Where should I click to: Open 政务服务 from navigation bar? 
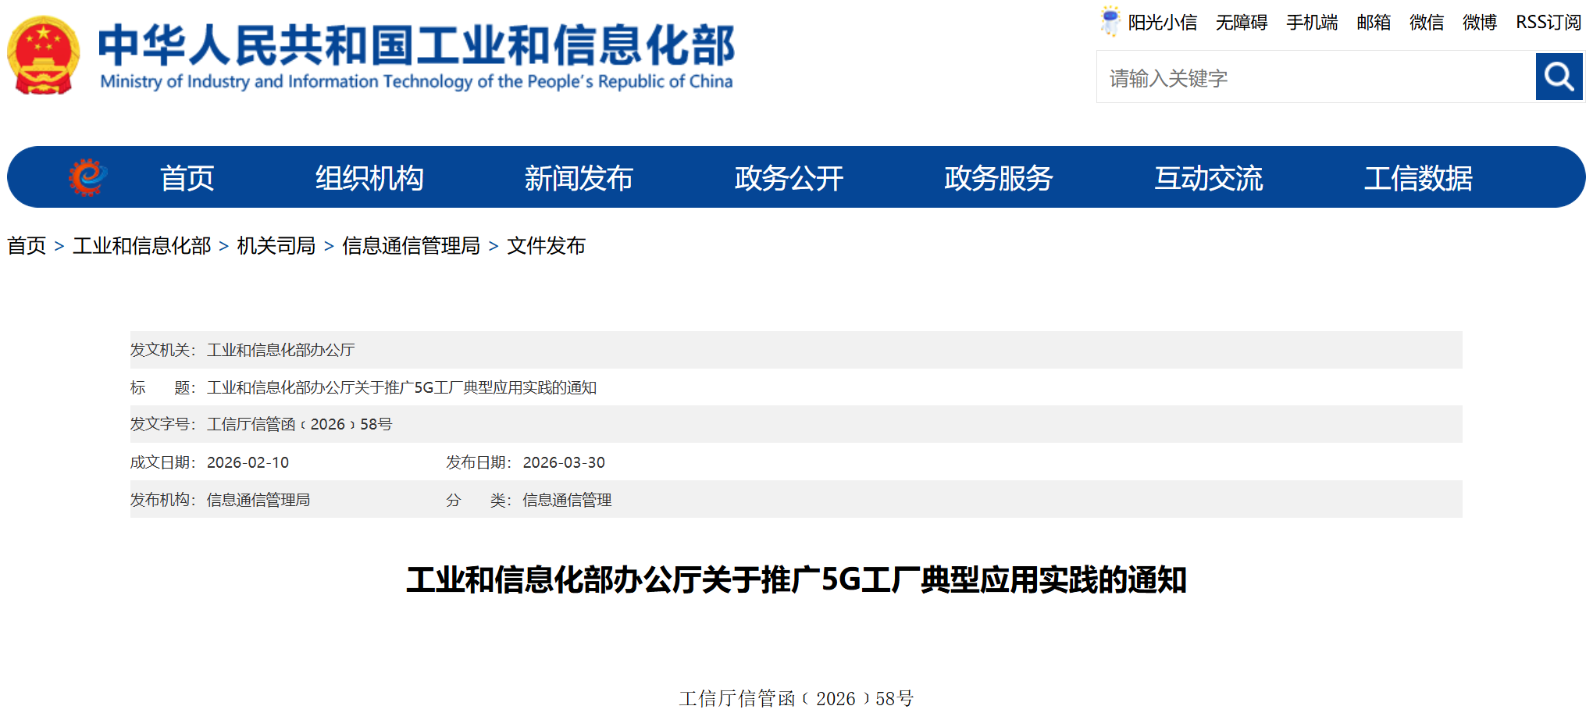pyautogui.click(x=999, y=178)
